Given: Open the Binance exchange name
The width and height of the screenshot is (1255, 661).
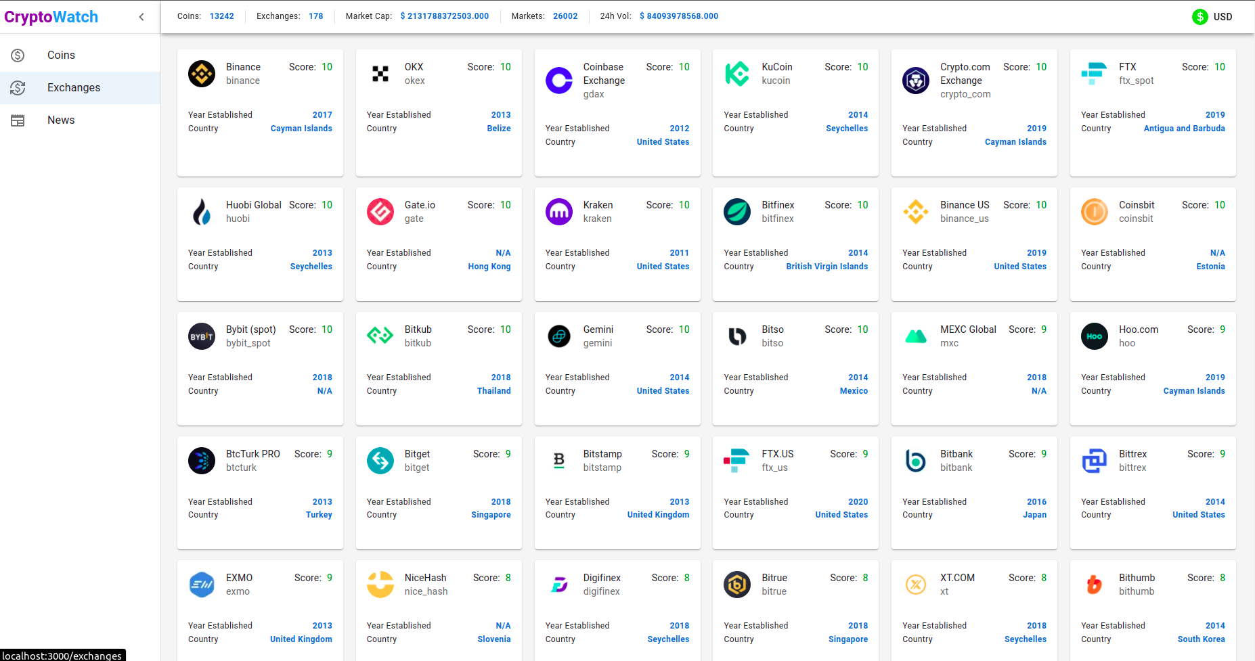Looking at the screenshot, I should (x=243, y=67).
